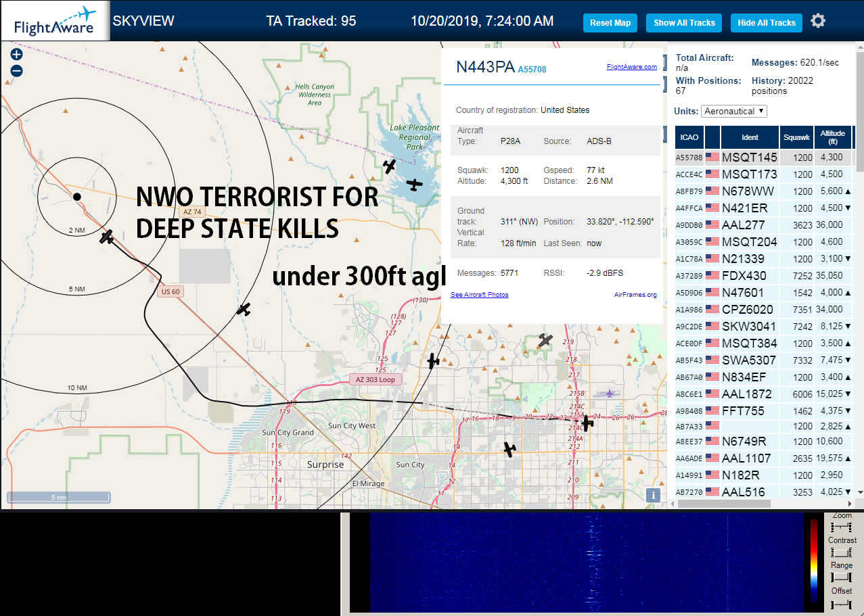Sort by the flag column header
Screen dimensions: 864x616
(712, 137)
